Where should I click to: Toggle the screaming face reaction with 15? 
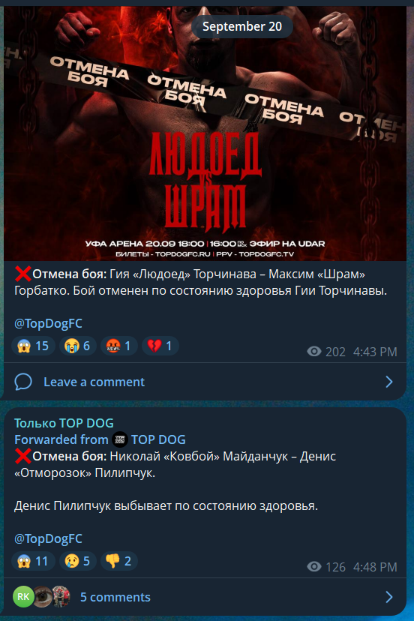pos(33,346)
